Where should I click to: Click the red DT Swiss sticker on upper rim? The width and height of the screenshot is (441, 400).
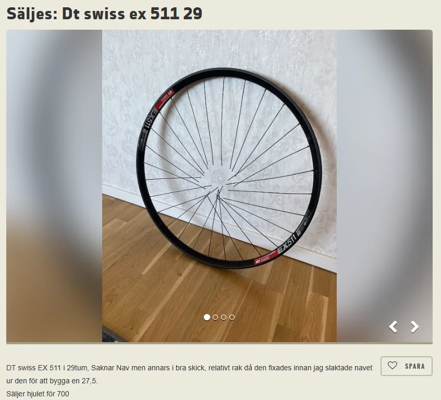tap(165, 98)
